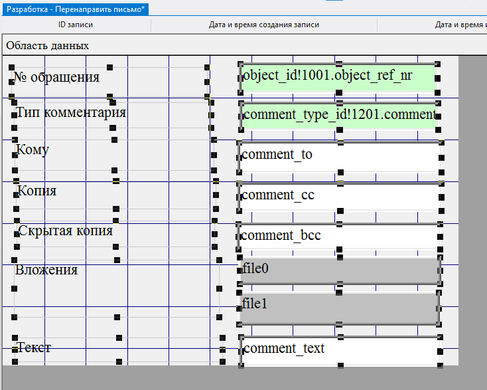The height and width of the screenshot is (390, 487).
Task: Click the partially visible third date column header
Action: tap(460, 25)
